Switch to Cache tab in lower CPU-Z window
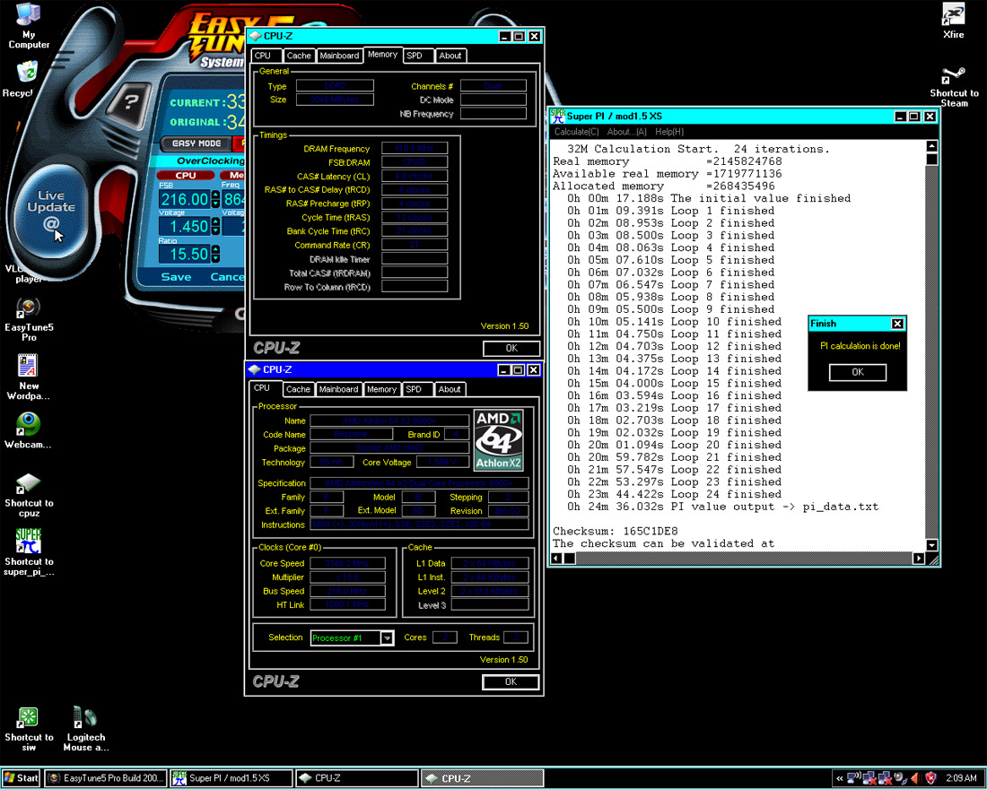Screen dimensions: 987x789 coord(299,389)
